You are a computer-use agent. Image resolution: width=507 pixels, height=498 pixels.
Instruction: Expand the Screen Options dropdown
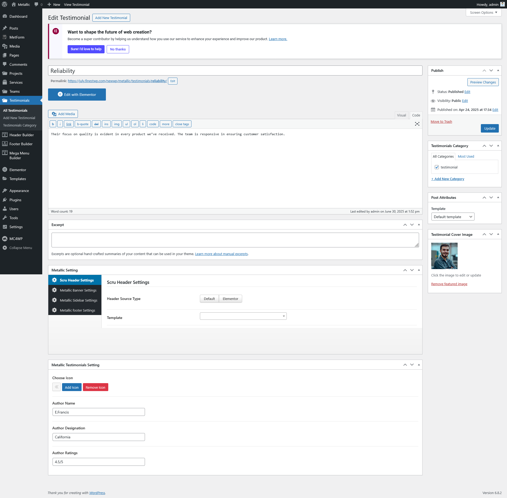point(483,12)
